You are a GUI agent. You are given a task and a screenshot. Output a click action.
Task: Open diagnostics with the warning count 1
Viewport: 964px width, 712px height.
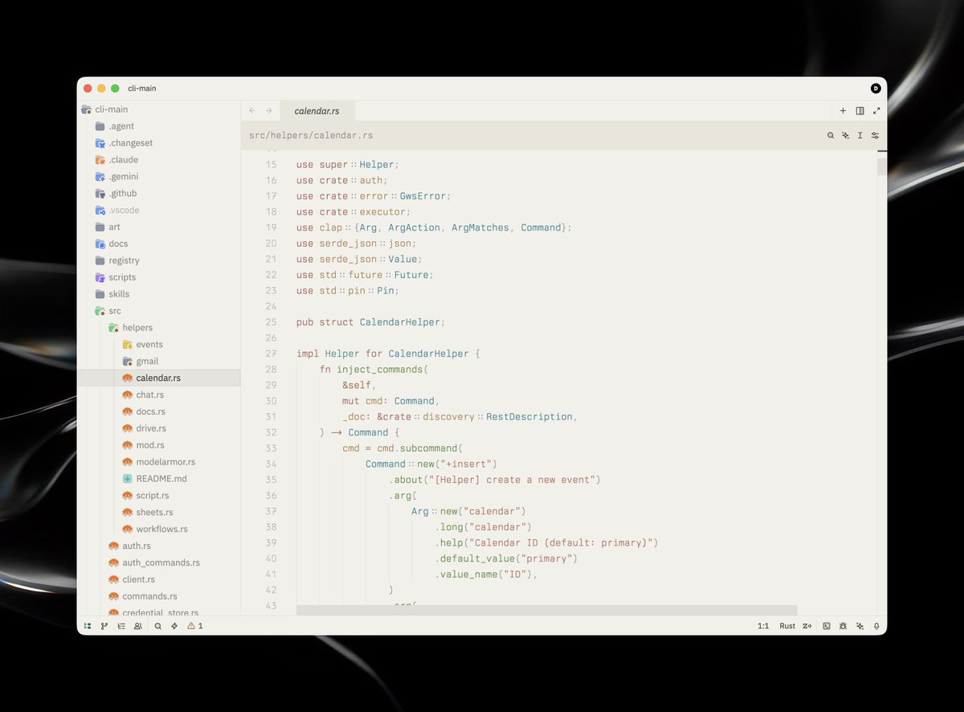(x=195, y=625)
